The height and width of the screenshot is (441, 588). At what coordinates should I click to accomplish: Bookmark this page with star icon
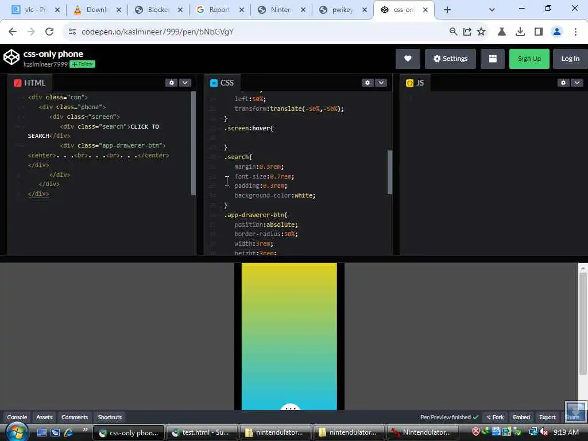tap(481, 32)
